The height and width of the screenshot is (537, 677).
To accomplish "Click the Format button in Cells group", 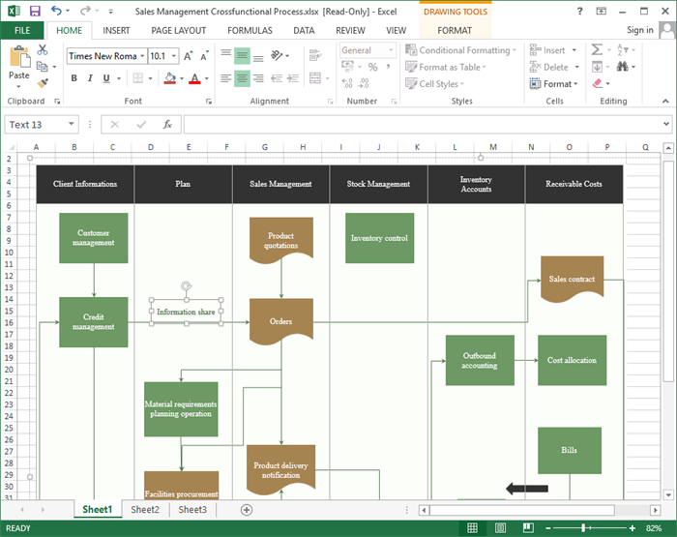I will 560,84.
